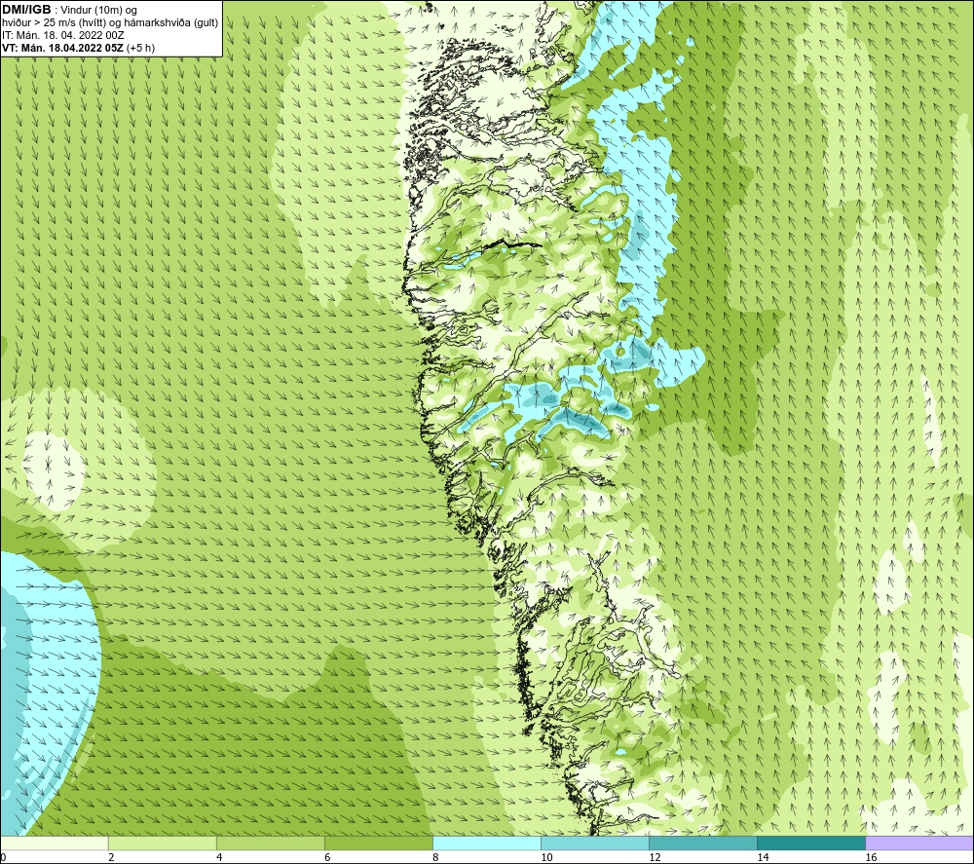The image size is (974, 864).
Task: Click the 6–8 m/s dark green legend swatch
Action: pos(379,844)
